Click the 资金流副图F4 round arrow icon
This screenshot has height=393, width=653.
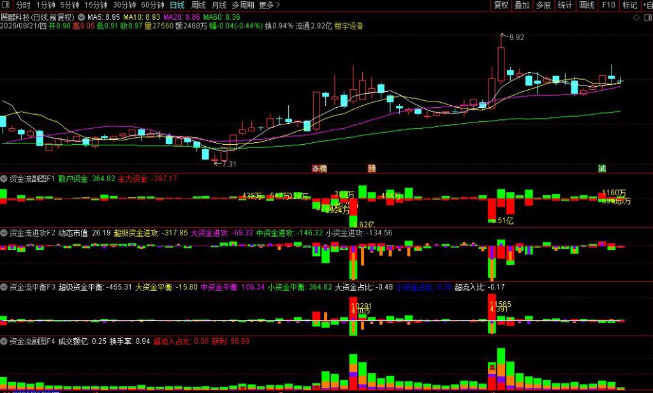(x=4, y=341)
